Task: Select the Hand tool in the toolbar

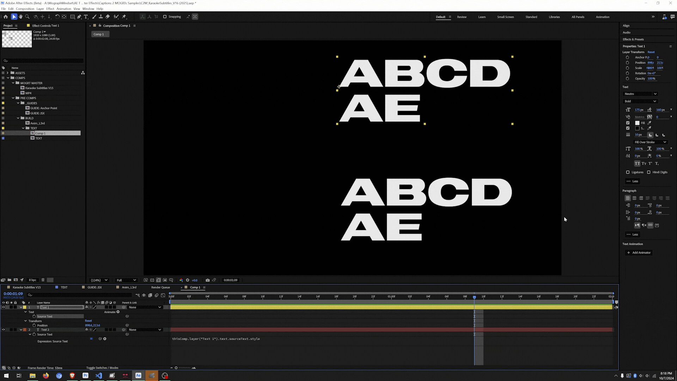Action: click(20, 17)
